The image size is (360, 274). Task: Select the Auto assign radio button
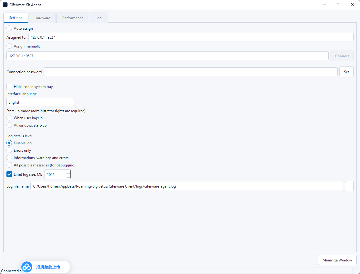pos(9,28)
